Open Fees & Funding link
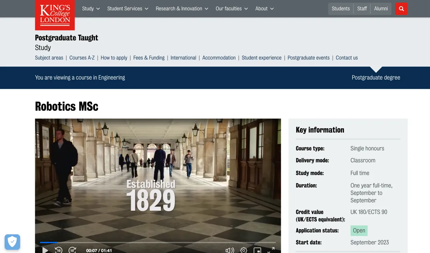The image size is (430, 253). 149,58
